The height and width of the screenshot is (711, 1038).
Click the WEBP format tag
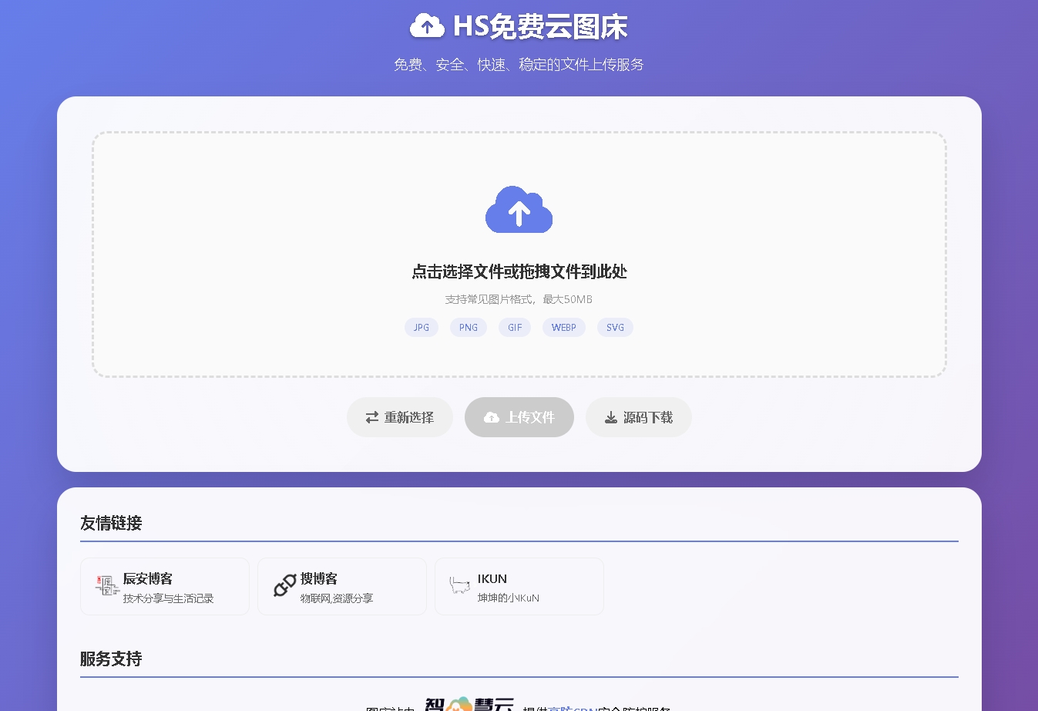click(564, 328)
